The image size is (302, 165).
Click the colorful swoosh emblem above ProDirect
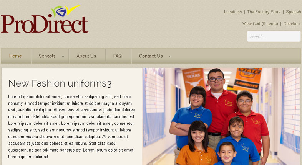pos(66,11)
